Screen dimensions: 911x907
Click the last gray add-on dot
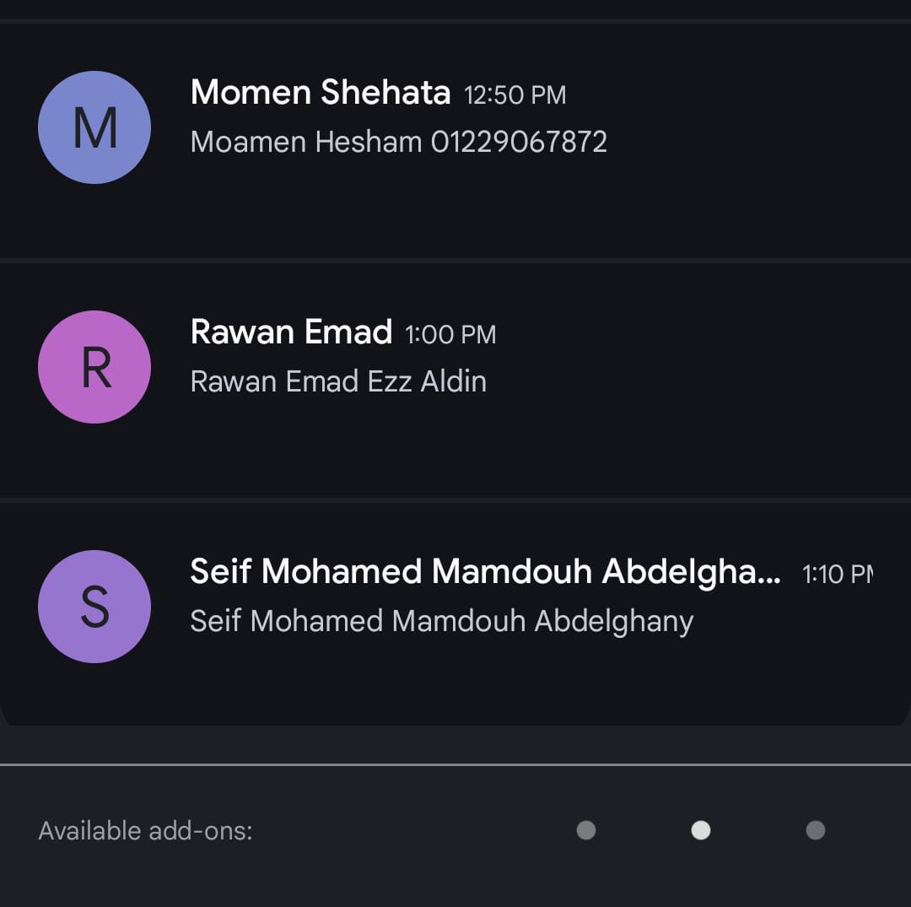tap(816, 830)
